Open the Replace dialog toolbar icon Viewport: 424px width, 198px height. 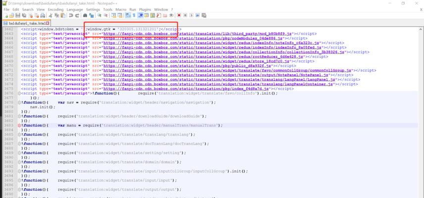[x=92, y=15]
